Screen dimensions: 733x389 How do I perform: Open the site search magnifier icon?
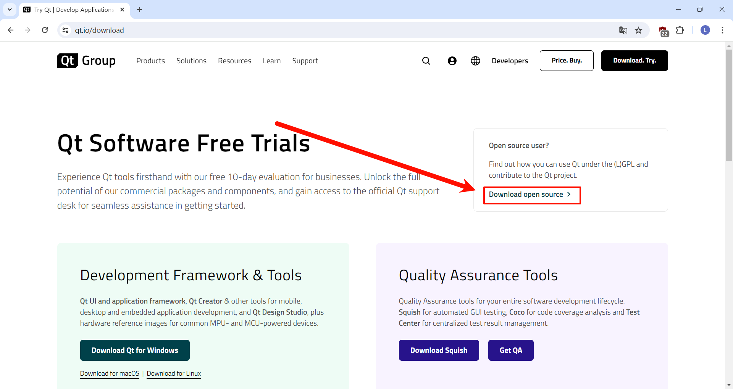coord(426,61)
